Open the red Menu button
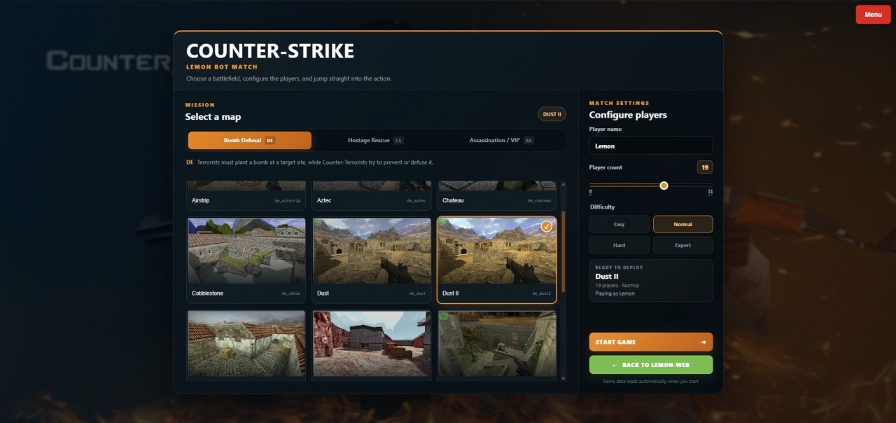 click(873, 15)
